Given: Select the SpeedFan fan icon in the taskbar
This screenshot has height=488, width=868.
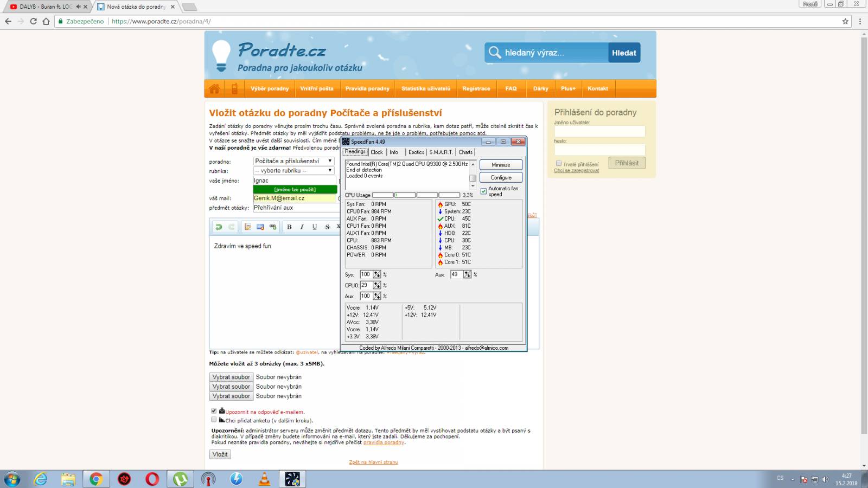Looking at the screenshot, I should pyautogui.click(x=292, y=479).
